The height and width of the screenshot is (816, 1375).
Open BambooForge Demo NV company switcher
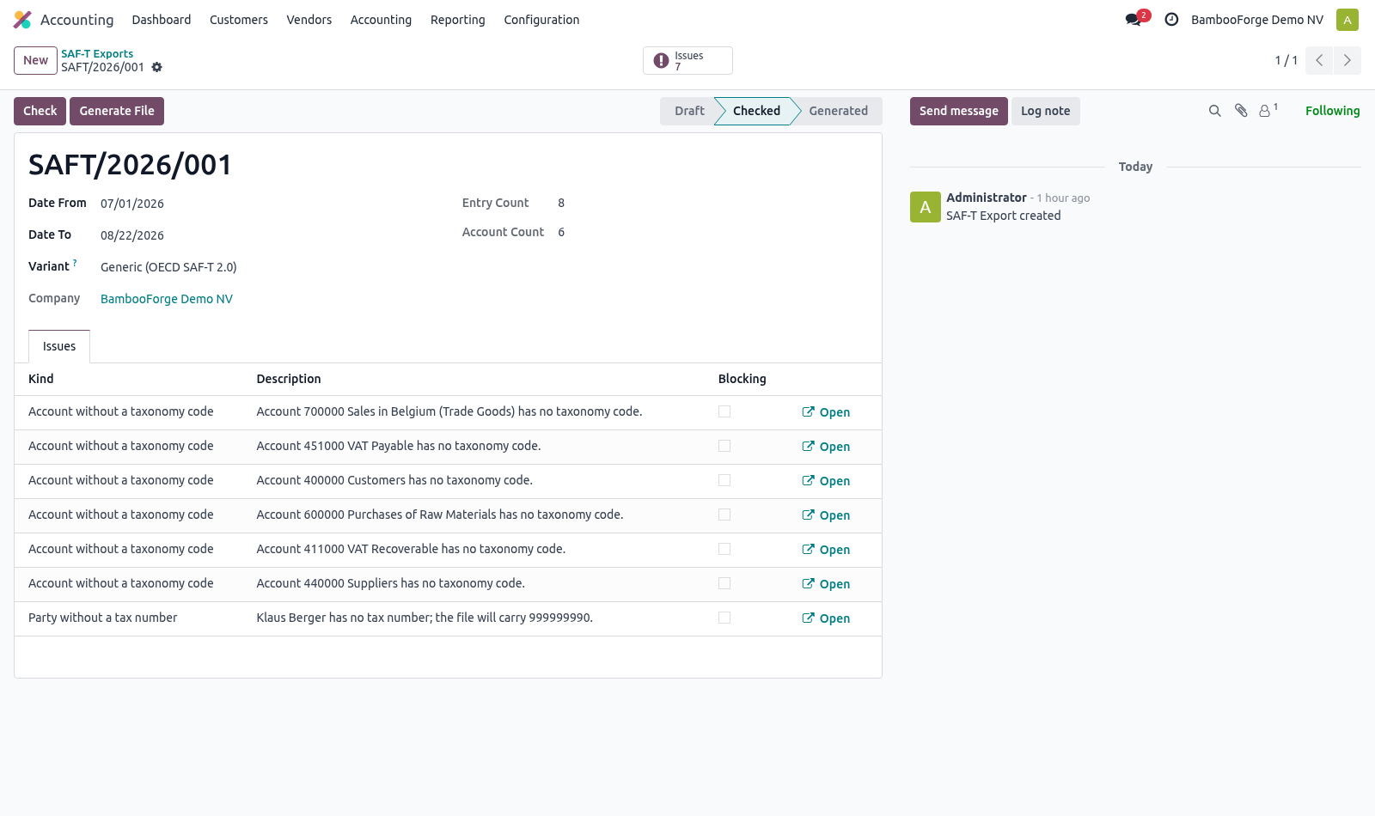coord(1257,20)
